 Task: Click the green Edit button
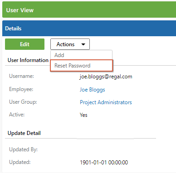tap(24, 44)
